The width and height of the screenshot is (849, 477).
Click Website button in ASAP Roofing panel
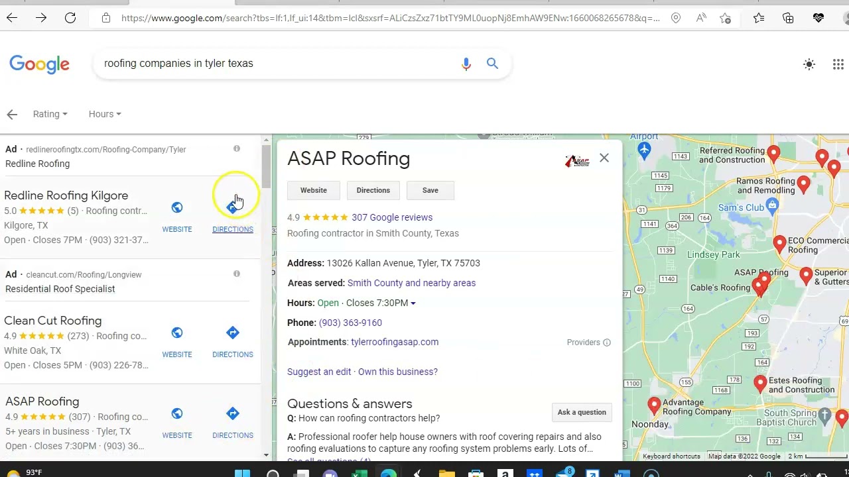coord(314,190)
